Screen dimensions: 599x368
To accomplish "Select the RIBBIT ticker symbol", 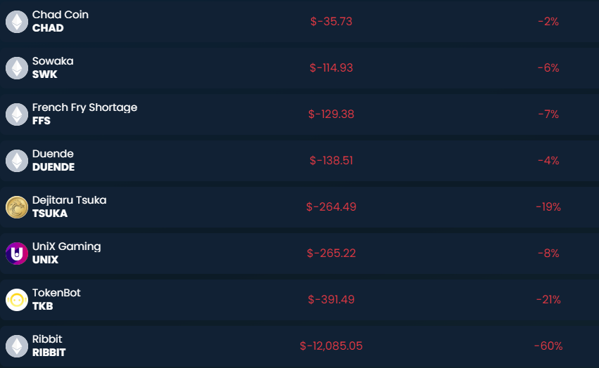I will (x=49, y=353).
